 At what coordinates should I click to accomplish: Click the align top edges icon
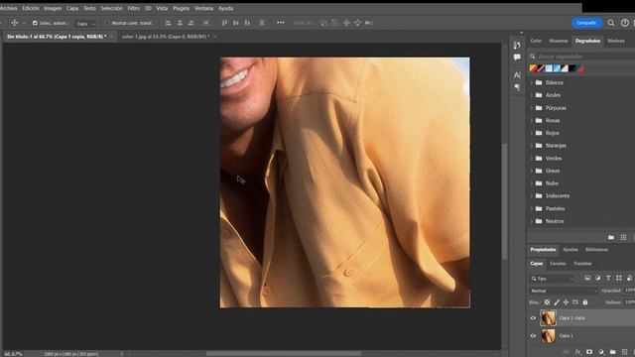[224, 23]
